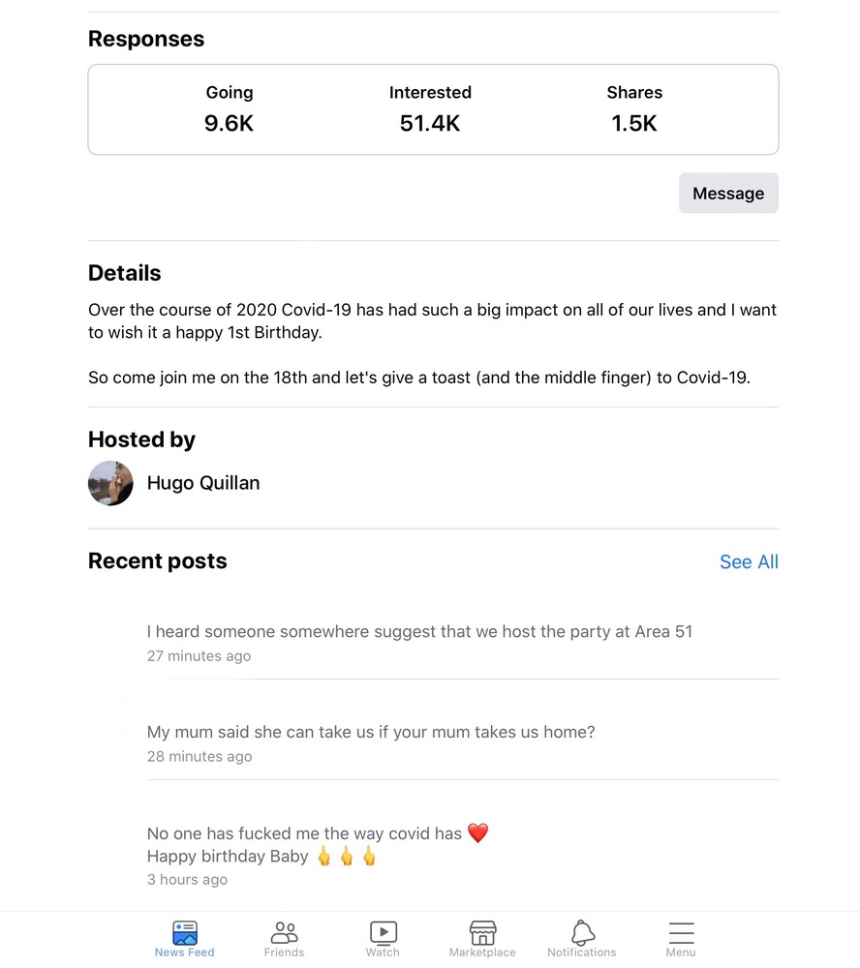860x968 pixels.
Task: Tap the '3 hours ago' timestamp
Action: click(187, 880)
